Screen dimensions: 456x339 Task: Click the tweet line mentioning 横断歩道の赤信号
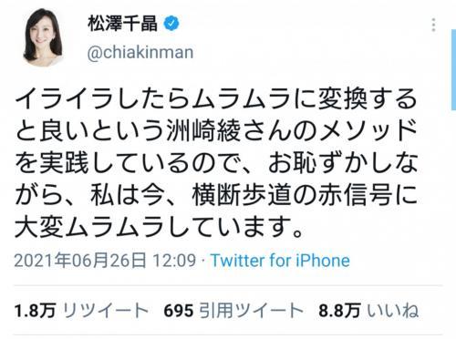[215, 195]
